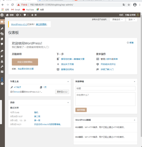142x147 pixels.
Task: Click the blue A plugin icon in sidebar
Action: click(2, 80)
